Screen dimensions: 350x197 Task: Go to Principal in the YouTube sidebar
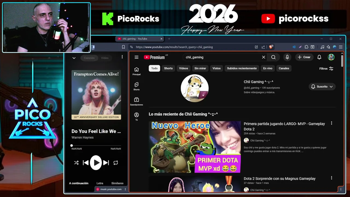coord(136,71)
